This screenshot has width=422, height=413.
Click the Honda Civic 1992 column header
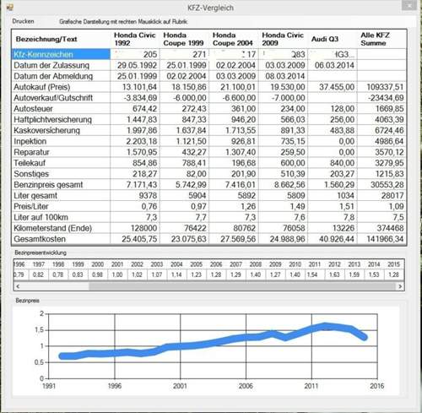coord(135,39)
